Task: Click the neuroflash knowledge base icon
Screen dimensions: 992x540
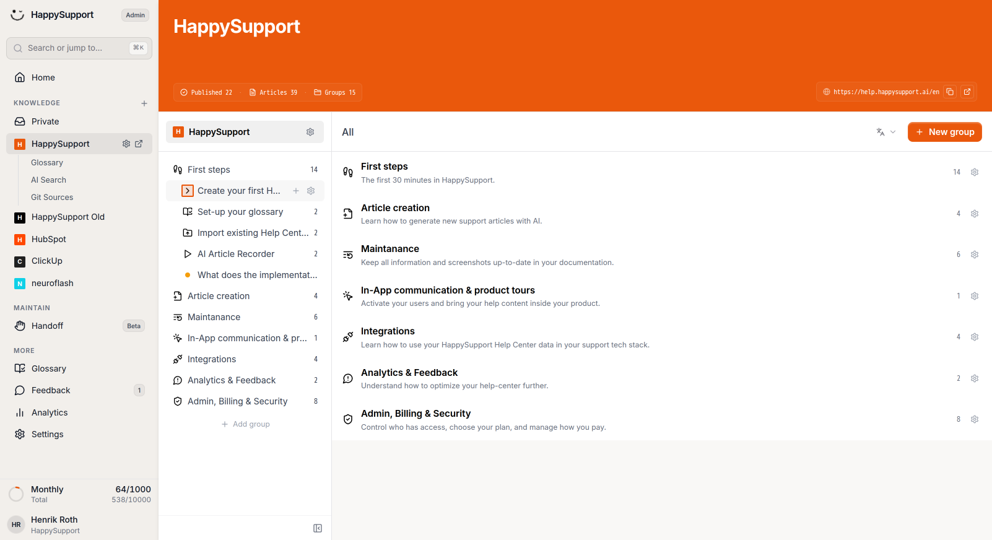Action: pyautogui.click(x=20, y=284)
